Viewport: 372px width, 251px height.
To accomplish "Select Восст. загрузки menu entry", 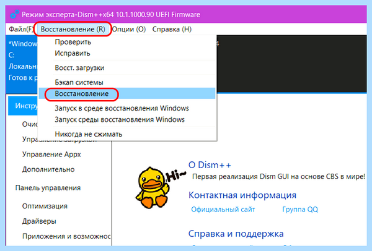I will [x=127, y=68].
